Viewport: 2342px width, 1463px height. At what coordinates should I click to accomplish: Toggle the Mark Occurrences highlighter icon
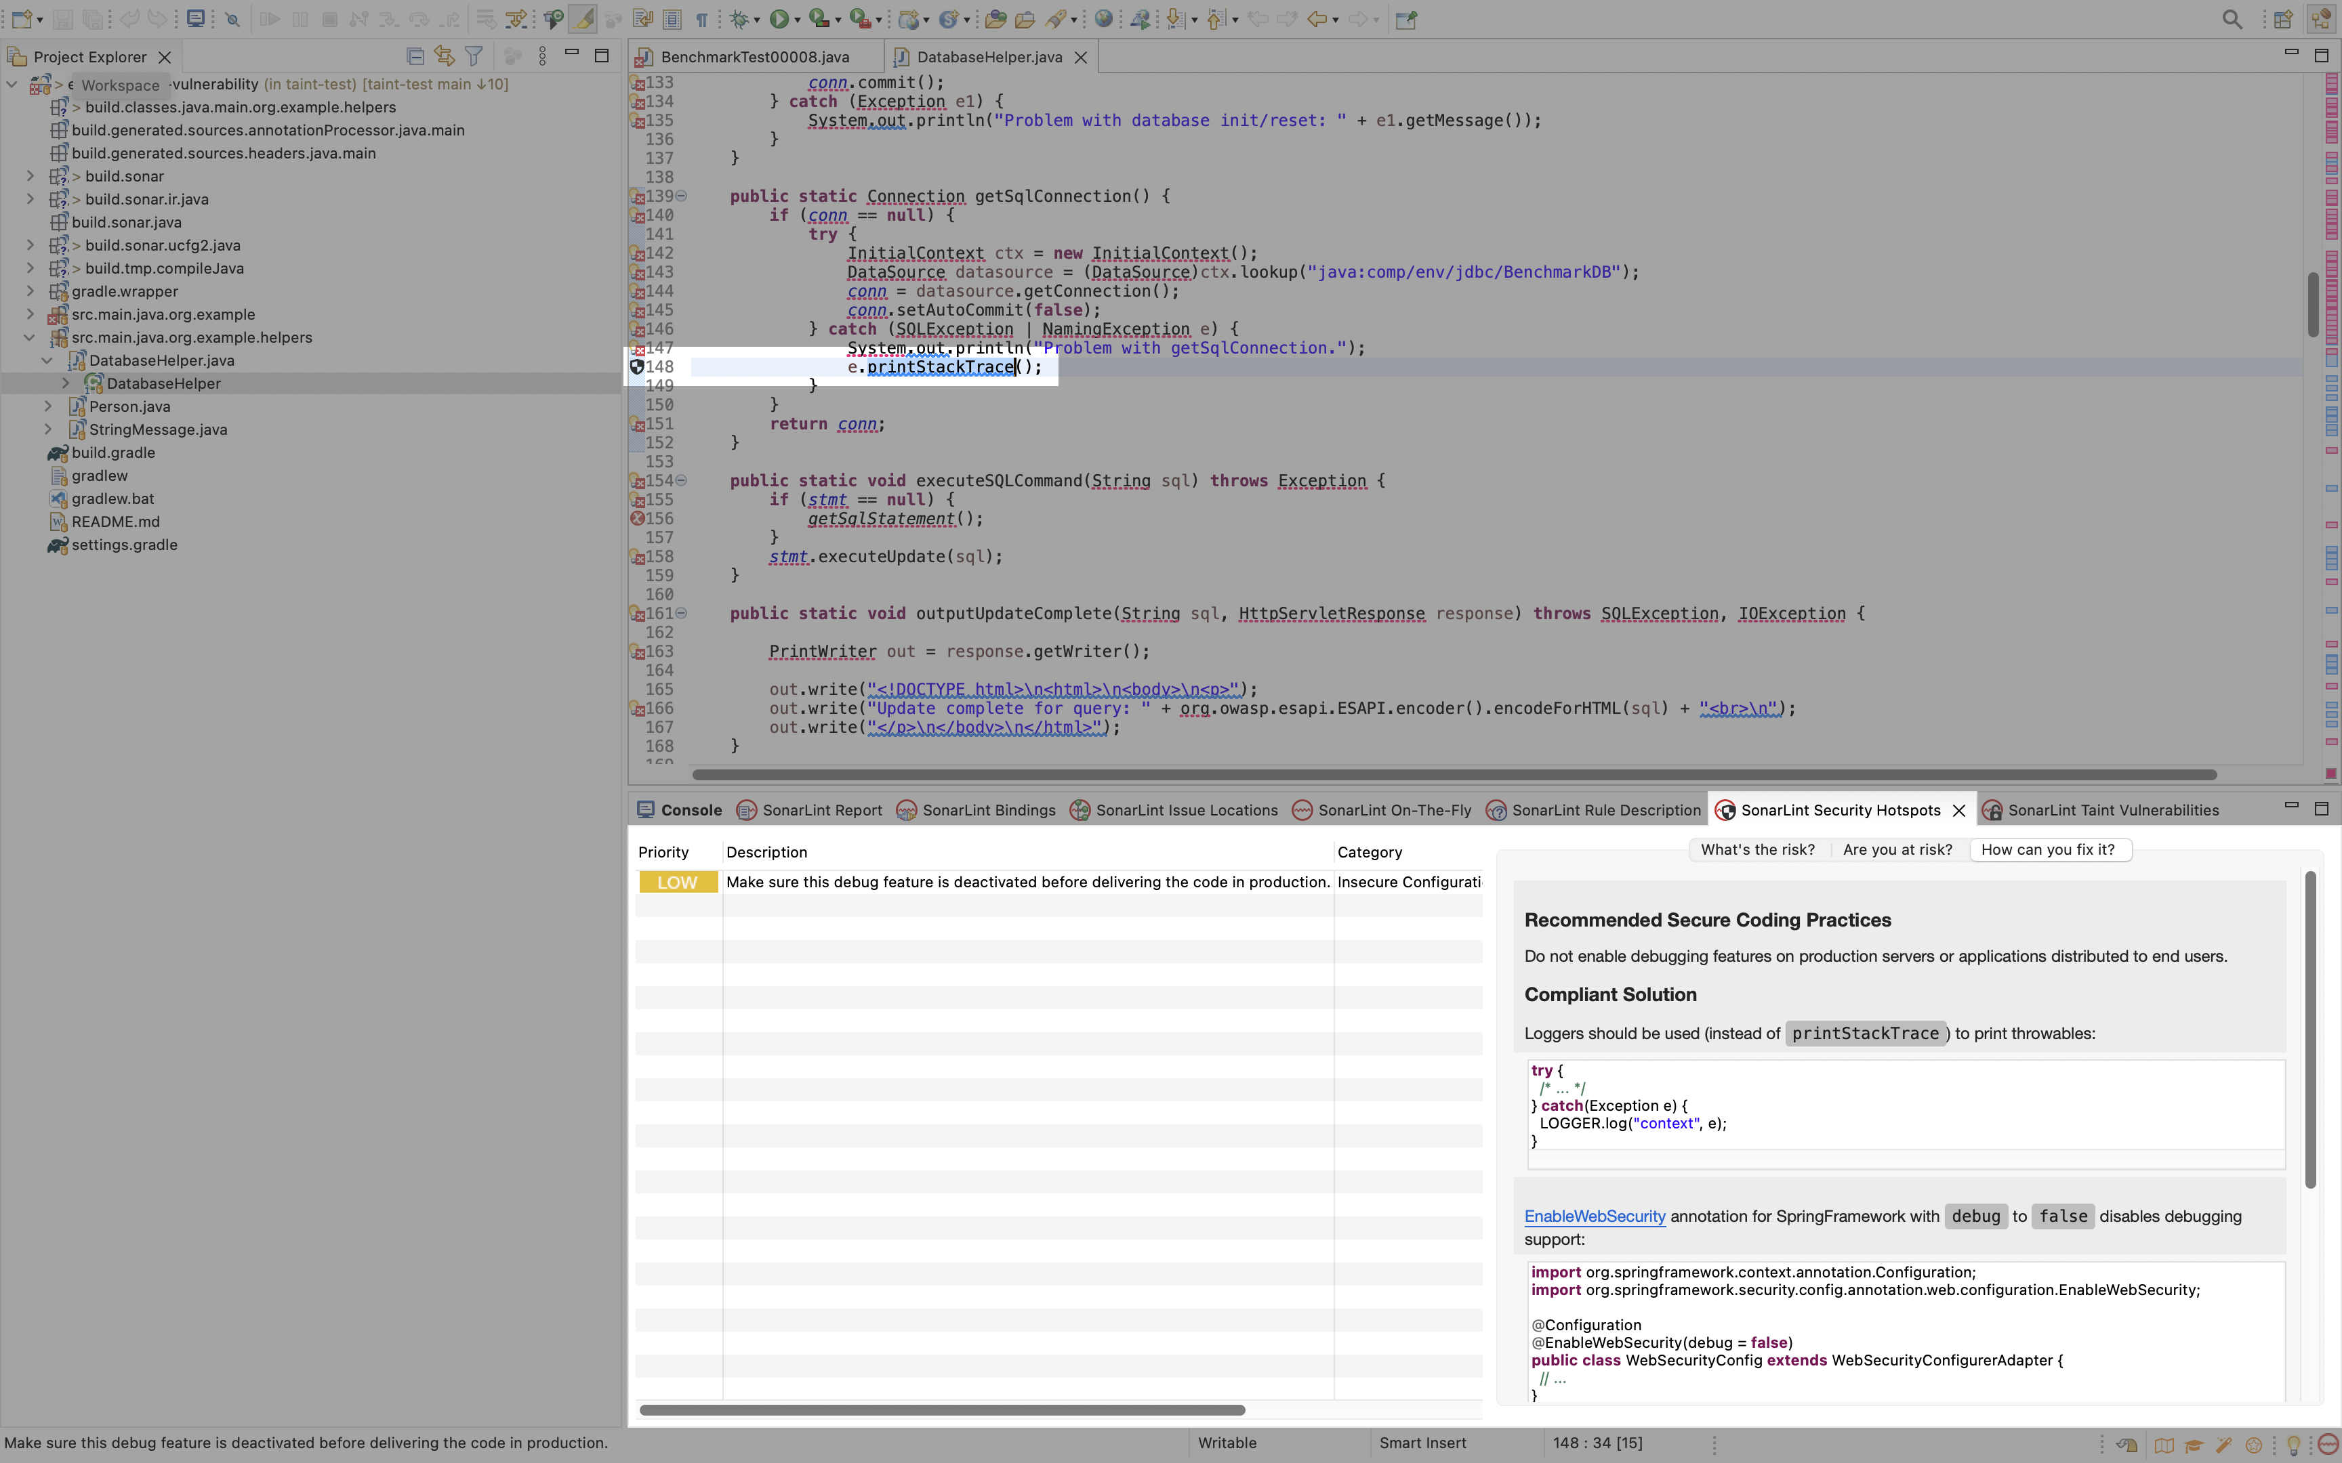pyautogui.click(x=583, y=20)
